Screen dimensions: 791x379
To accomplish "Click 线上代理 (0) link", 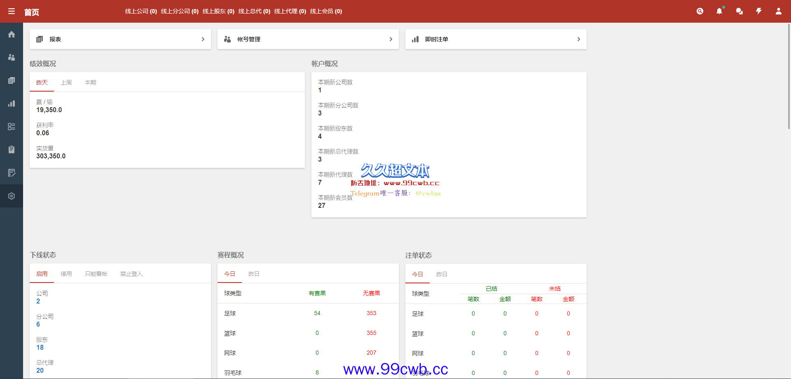I will click(290, 11).
